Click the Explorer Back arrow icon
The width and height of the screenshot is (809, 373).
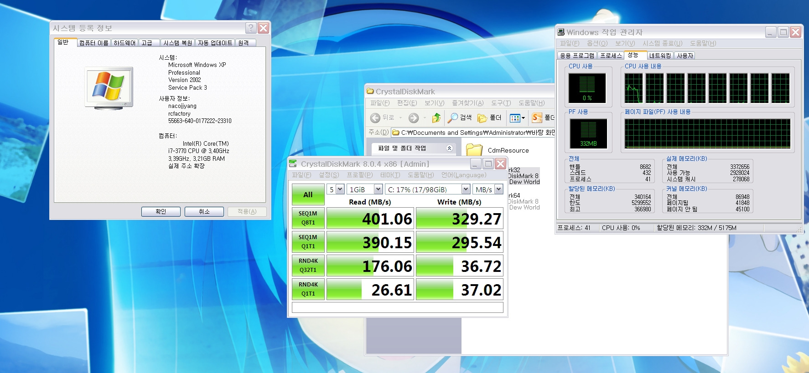click(x=375, y=118)
